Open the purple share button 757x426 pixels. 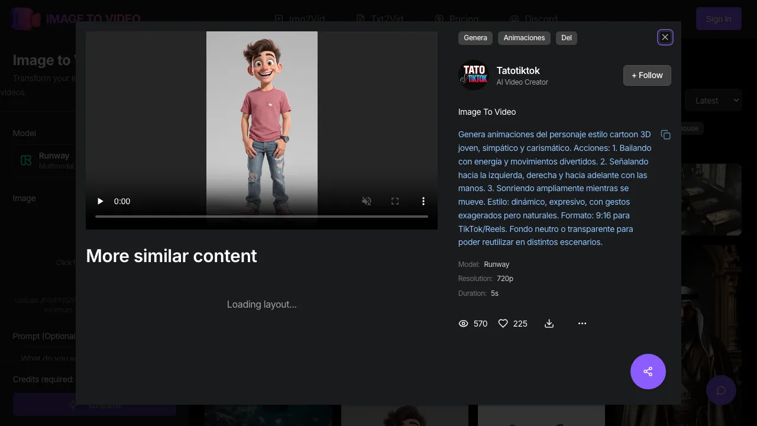(x=648, y=372)
